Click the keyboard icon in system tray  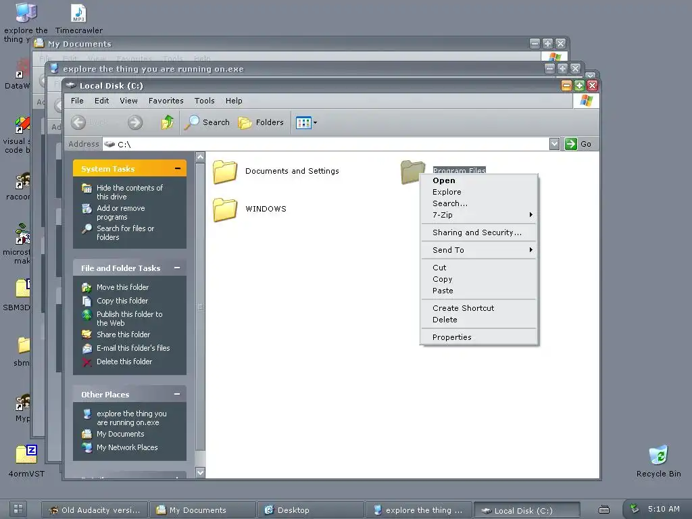[604, 510]
